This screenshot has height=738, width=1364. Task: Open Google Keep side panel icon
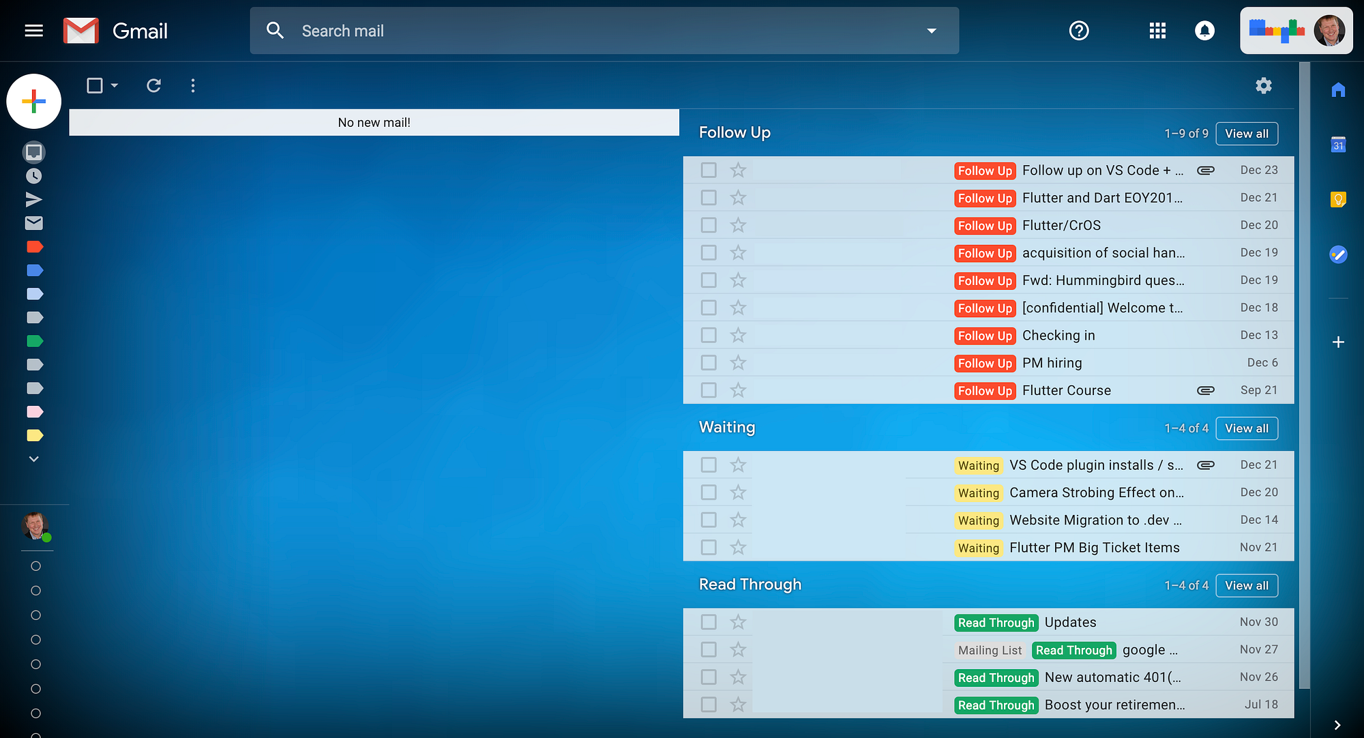pyautogui.click(x=1338, y=199)
